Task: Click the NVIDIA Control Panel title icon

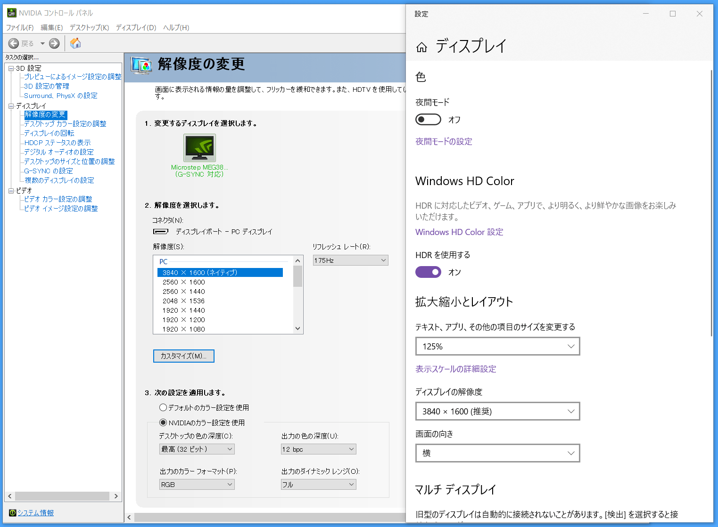Action: pyautogui.click(x=12, y=13)
